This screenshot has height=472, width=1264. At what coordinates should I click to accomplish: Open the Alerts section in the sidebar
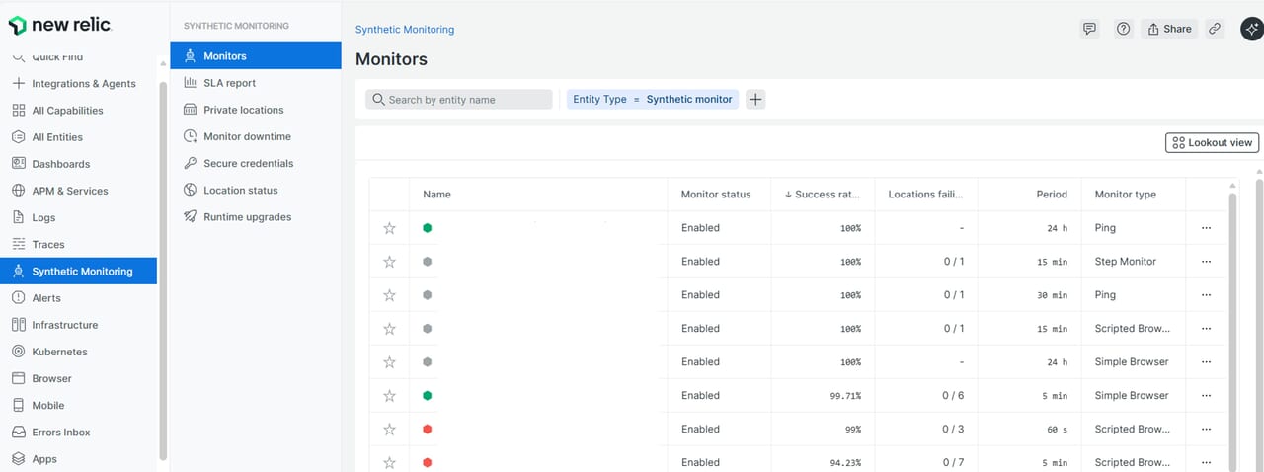pyautogui.click(x=45, y=298)
